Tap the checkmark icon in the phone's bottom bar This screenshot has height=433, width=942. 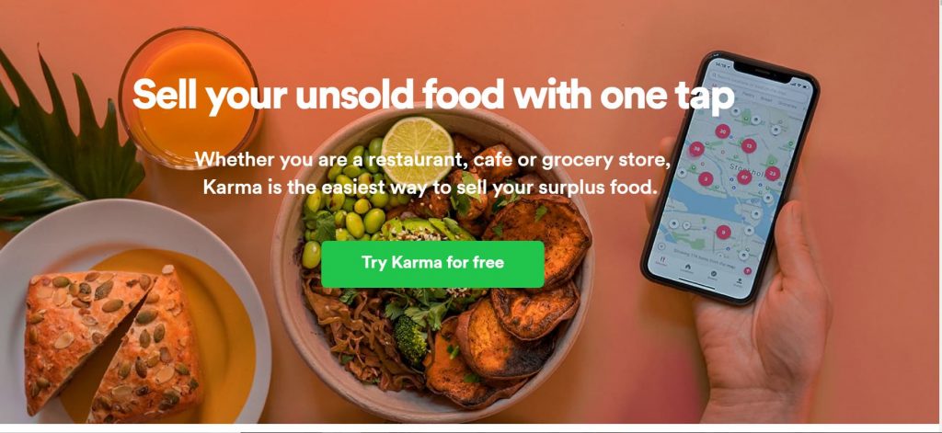coord(713,275)
